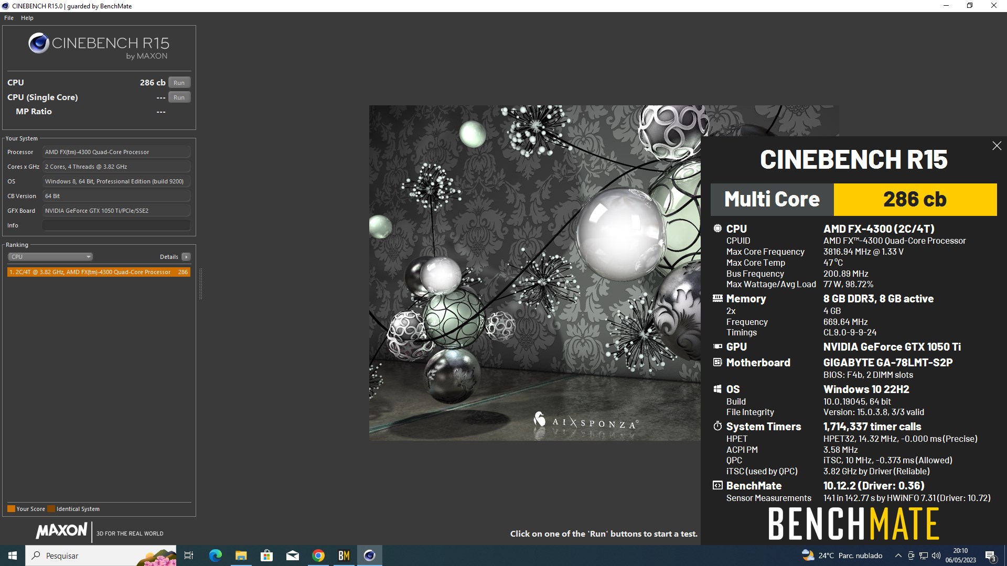Launch Google Chrome from taskbar
Image resolution: width=1007 pixels, height=566 pixels.
tap(318, 556)
